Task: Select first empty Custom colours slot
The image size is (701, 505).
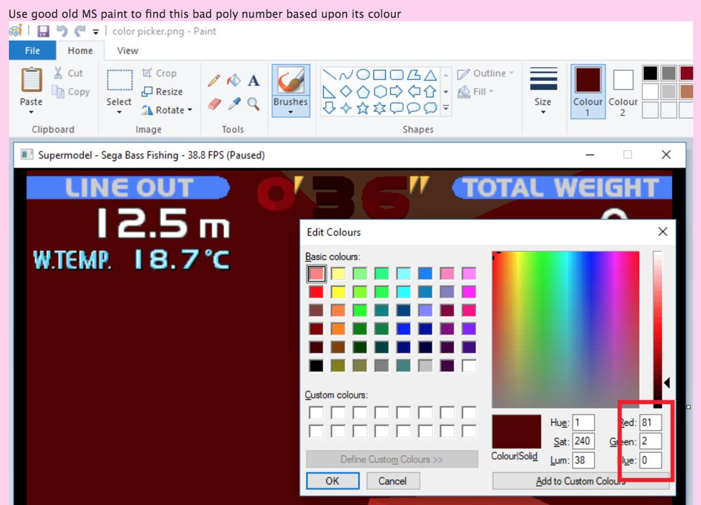Action: click(x=316, y=413)
